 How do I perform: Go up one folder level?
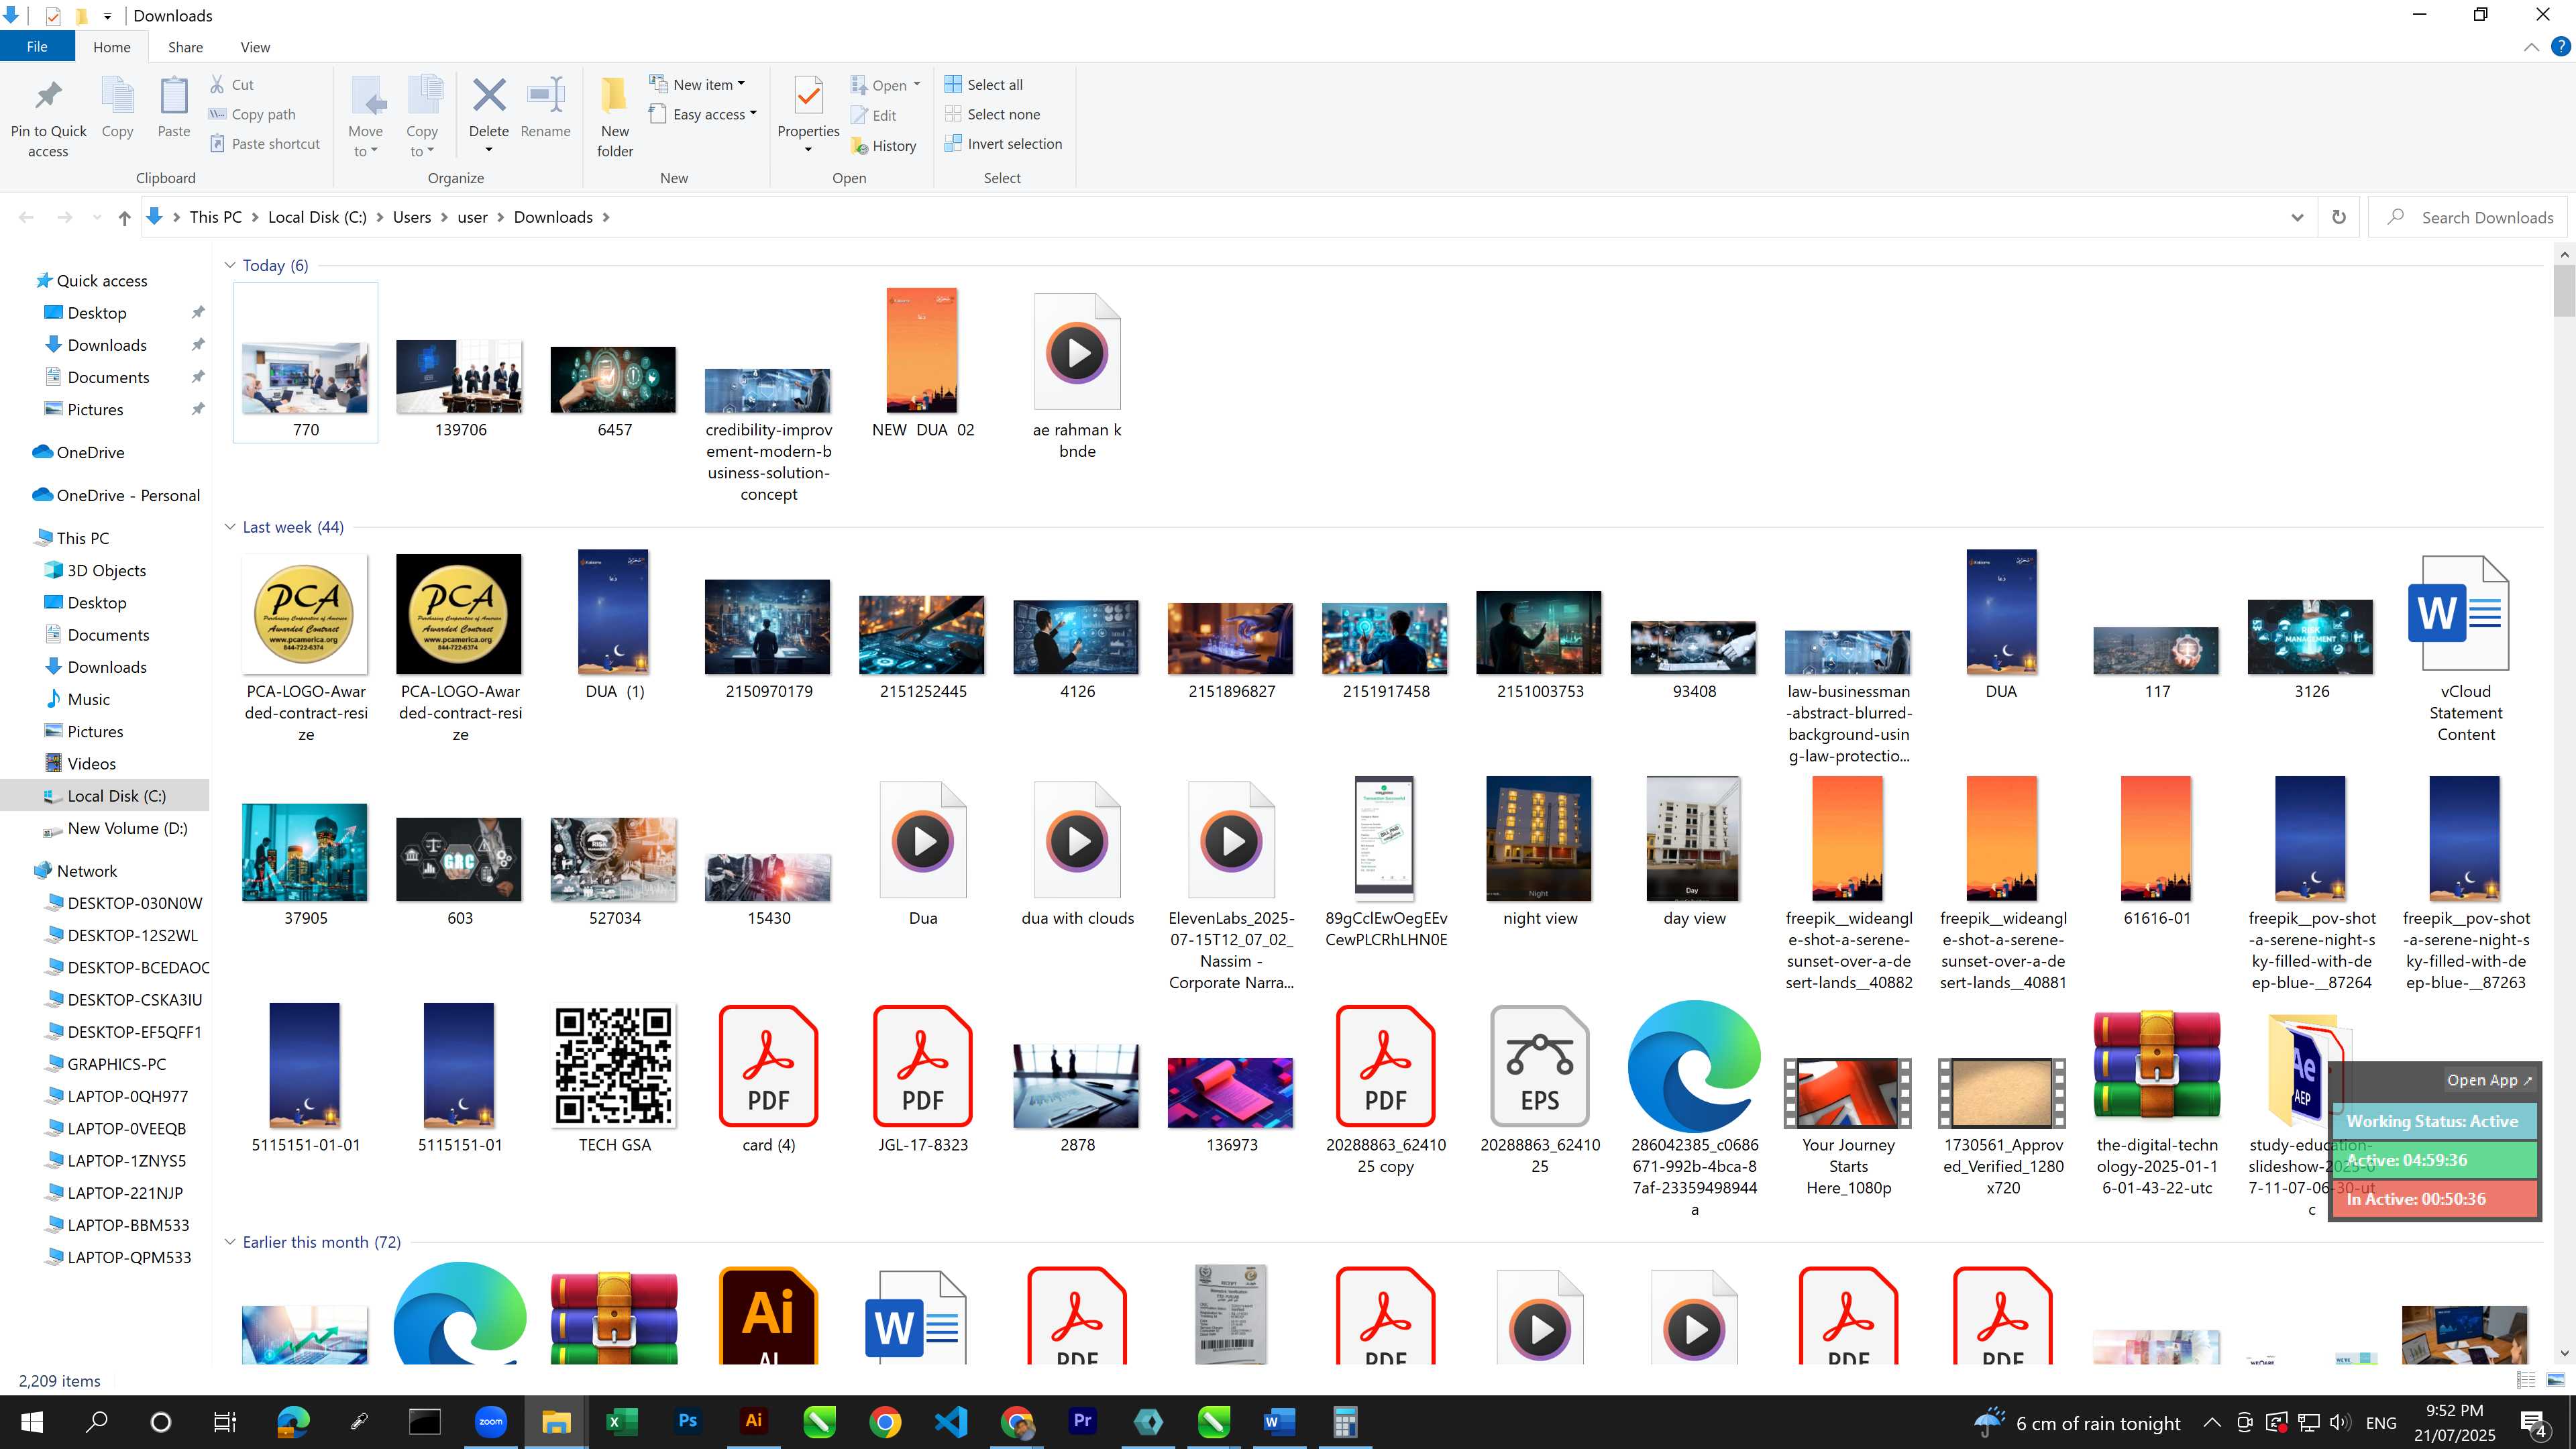(124, 217)
